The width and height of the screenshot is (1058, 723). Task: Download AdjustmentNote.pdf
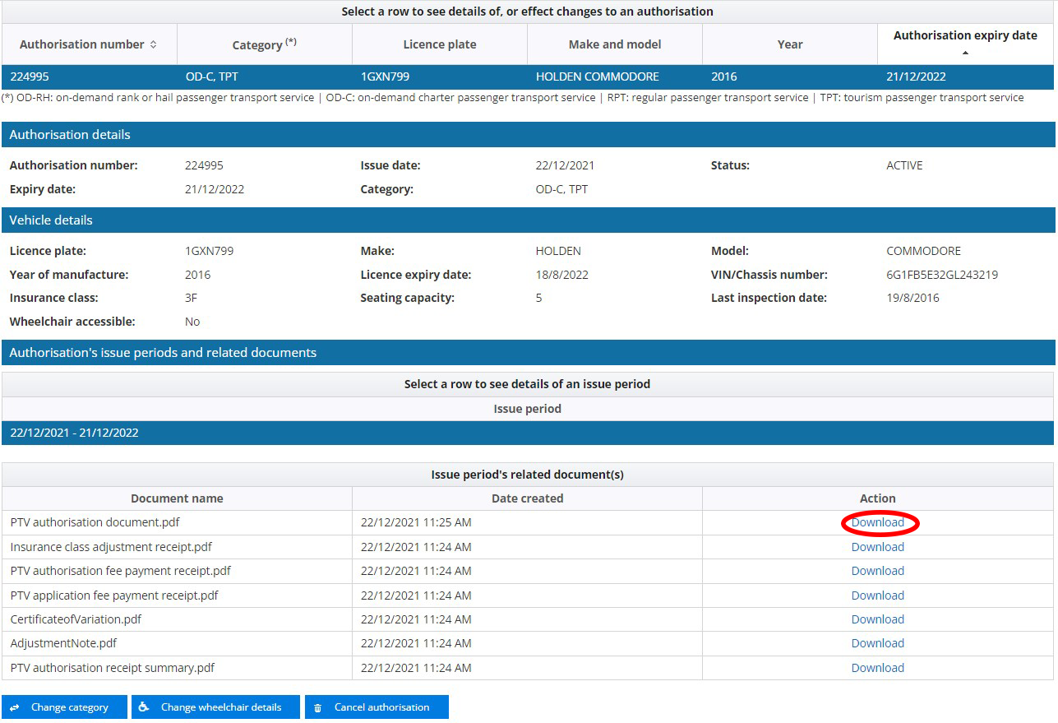click(x=877, y=643)
